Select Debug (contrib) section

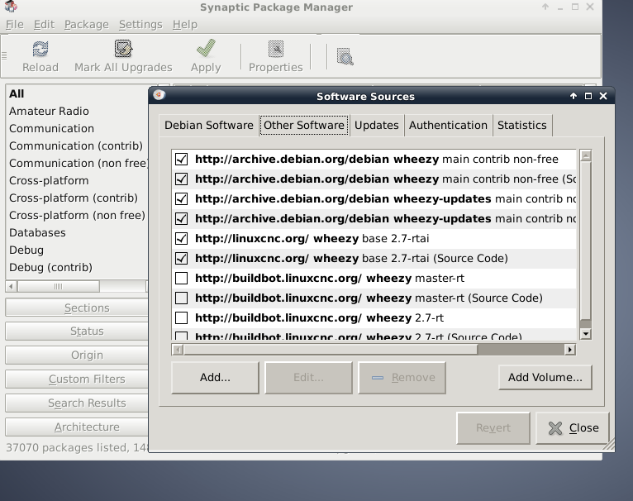pyautogui.click(x=78, y=268)
